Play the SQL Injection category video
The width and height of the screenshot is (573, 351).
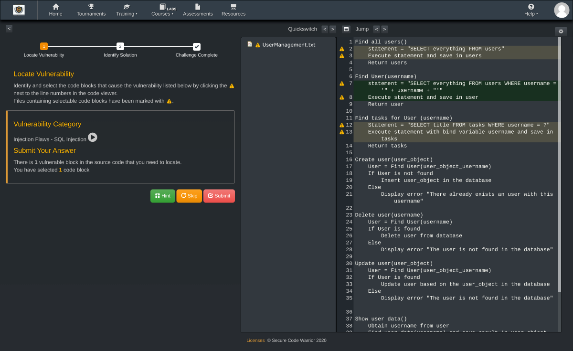[x=92, y=138]
